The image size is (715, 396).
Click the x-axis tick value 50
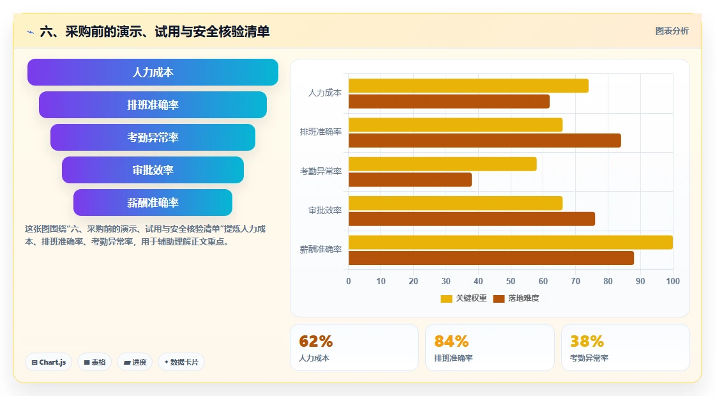511,282
